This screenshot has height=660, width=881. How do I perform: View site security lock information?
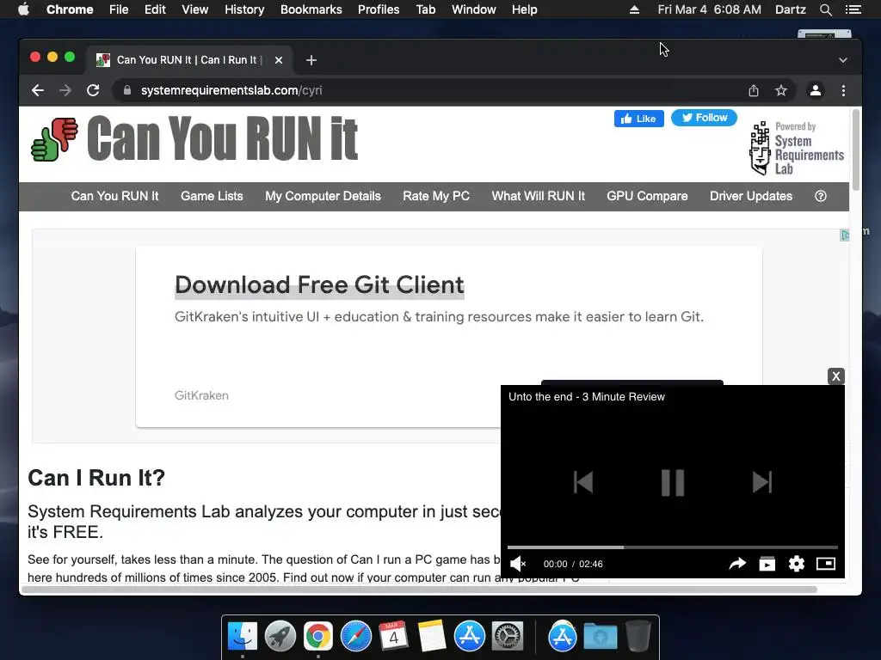(x=127, y=90)
